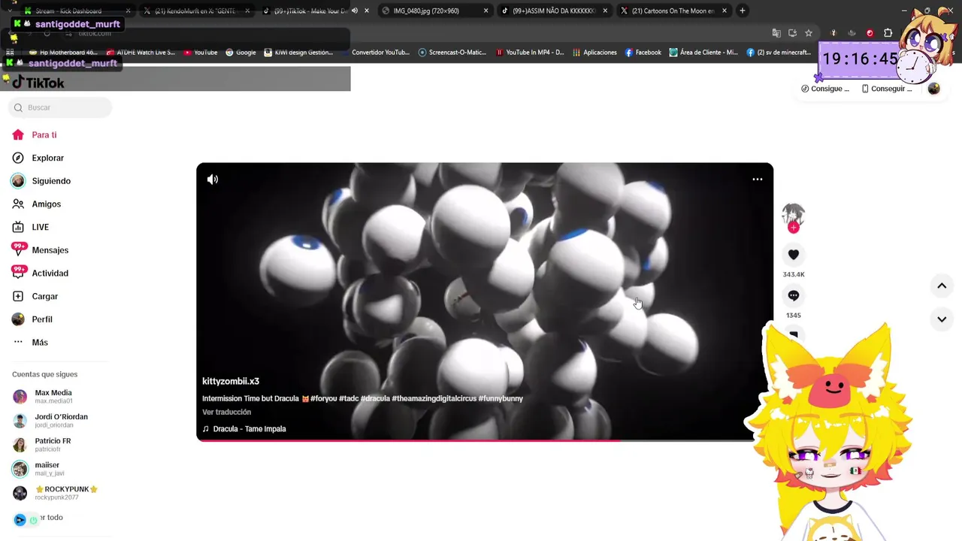Image resolution: width=962 pixels, height=541 pixels.
Task: Click the #theamazingdigitalcircus hashtag
Action: coord(434,399)
